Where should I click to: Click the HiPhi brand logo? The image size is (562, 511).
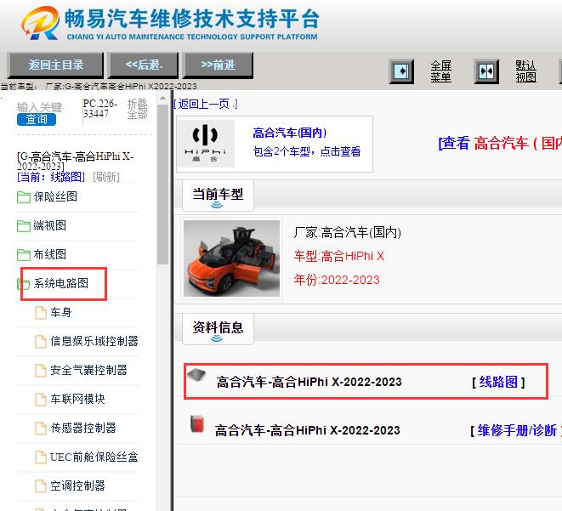click(206, 144)
